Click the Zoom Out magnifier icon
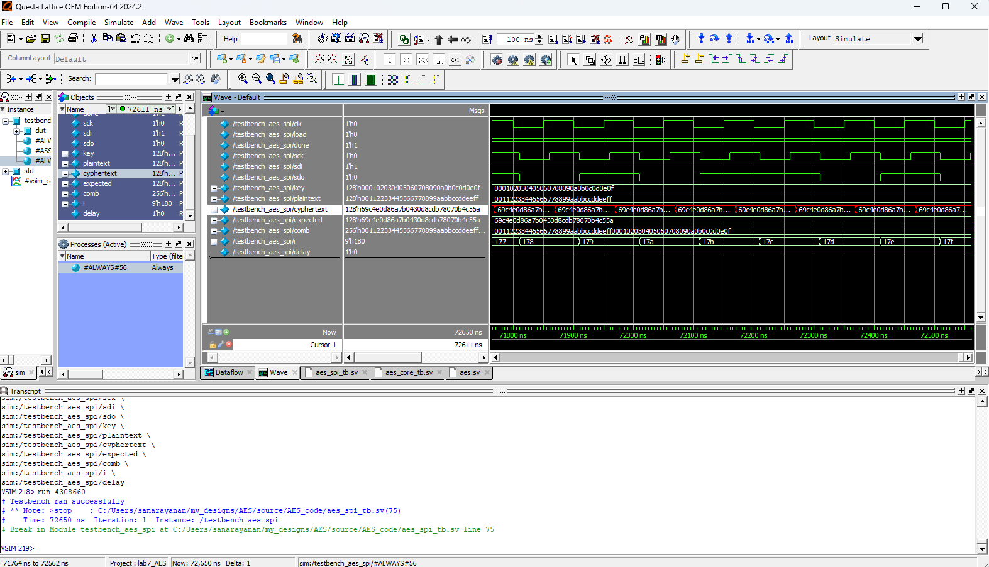This screenshot has height=567, width=989. click(x=257, y=78)
